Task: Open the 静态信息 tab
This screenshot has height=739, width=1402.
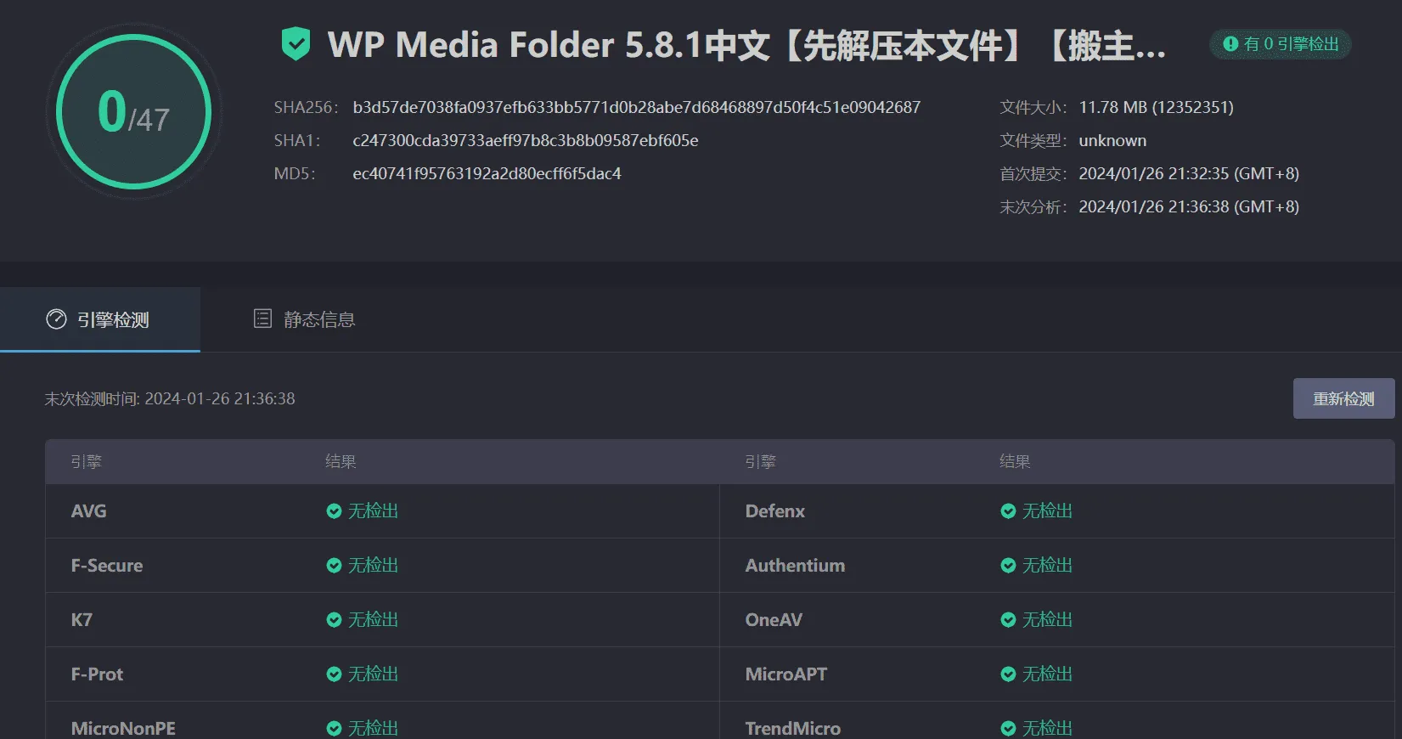Action: 304,319
